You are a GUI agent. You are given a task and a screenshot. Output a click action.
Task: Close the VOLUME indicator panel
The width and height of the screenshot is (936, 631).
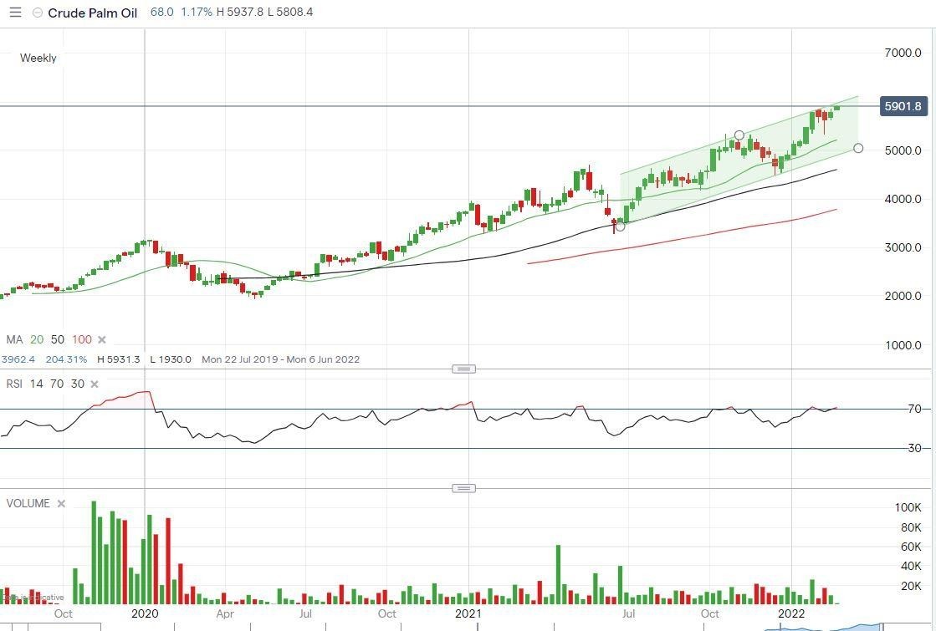point(61,503)
